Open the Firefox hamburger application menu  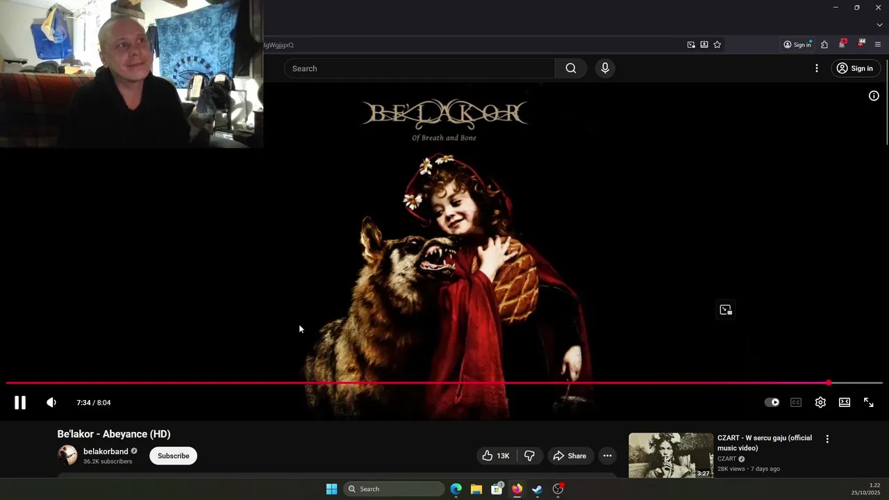coord(878,44)
